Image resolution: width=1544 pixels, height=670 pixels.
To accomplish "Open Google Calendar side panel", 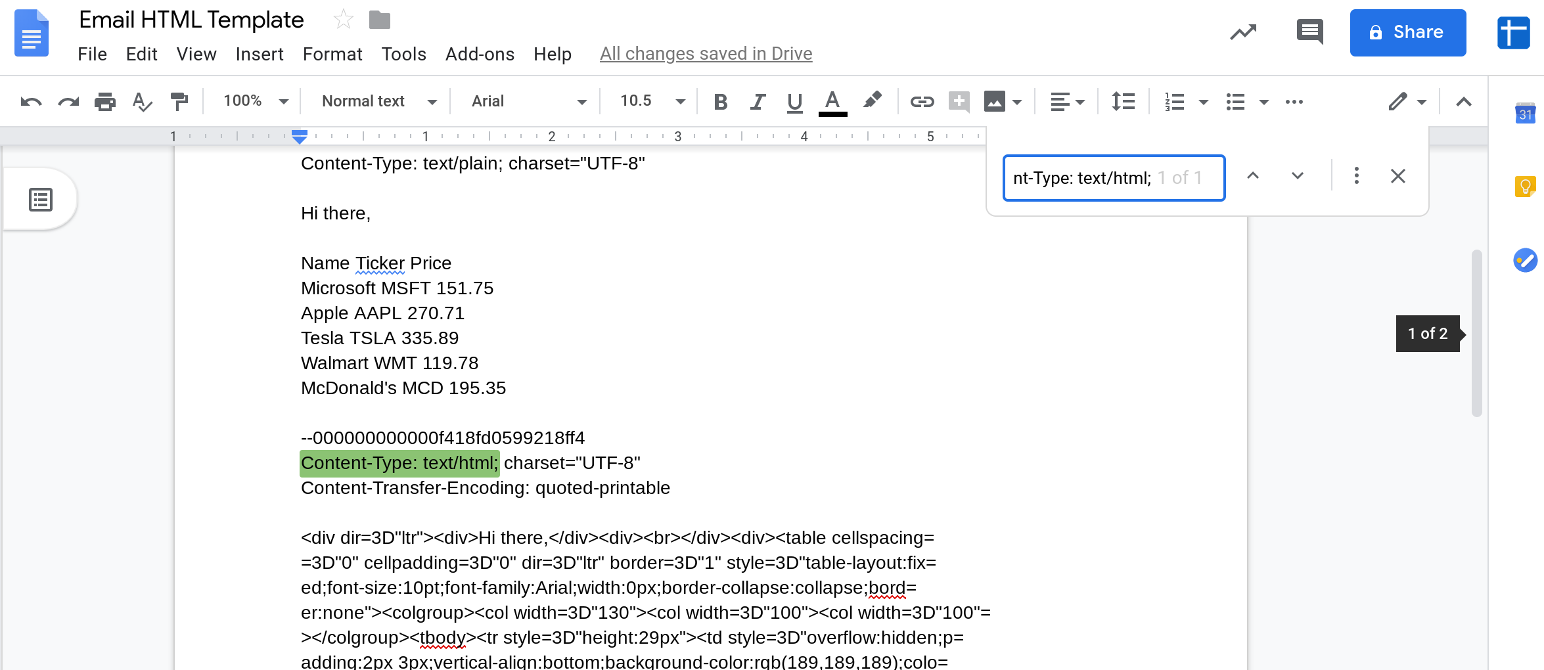I will [x=1525, y=114].
